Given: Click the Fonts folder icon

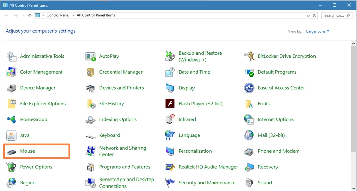Looking at the screenshot, I should (249, 104).
